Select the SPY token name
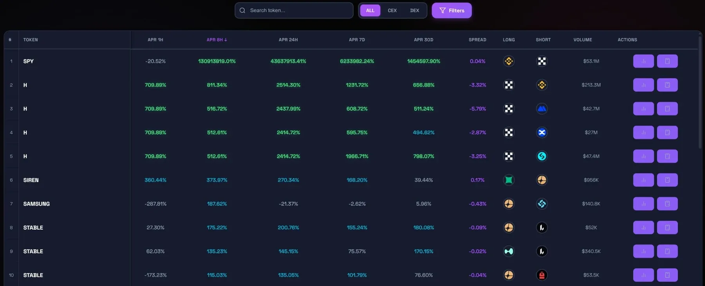This screenshot has width=705, height=286. click(x=28, y=61)
